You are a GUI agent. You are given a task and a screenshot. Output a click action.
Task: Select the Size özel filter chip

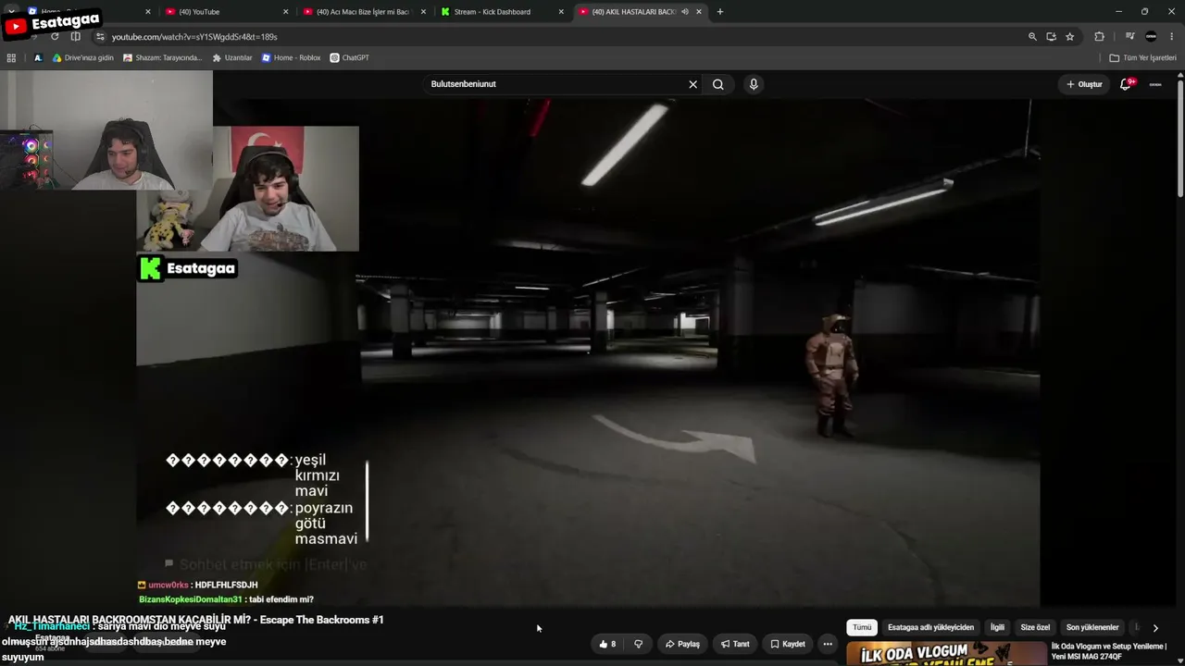[x=1035, y=627]
